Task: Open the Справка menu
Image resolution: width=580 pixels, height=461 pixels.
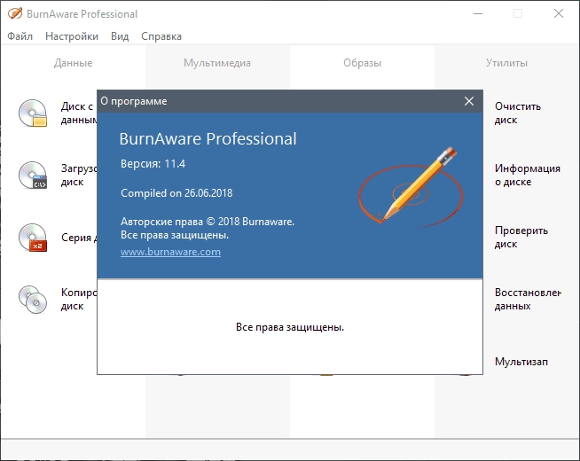Action: pyautogui.click(x=161, y=36)
